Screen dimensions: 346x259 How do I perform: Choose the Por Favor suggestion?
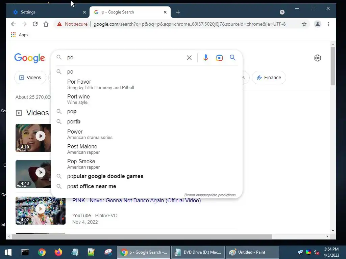coord(147,84)
